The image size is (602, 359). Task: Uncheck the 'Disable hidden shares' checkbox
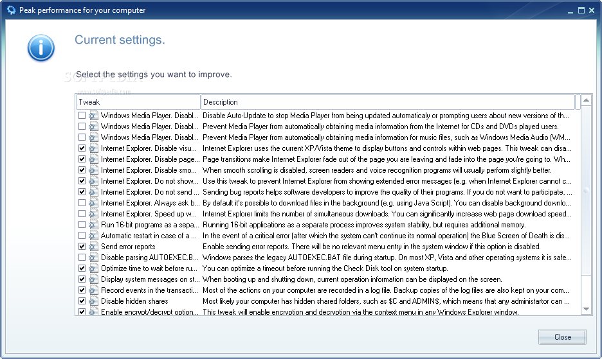(x=82, y=301)
